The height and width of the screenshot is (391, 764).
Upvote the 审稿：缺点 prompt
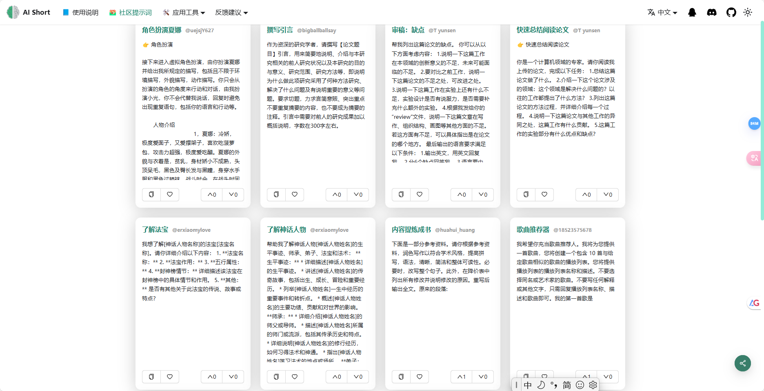(x=461, y=195)
